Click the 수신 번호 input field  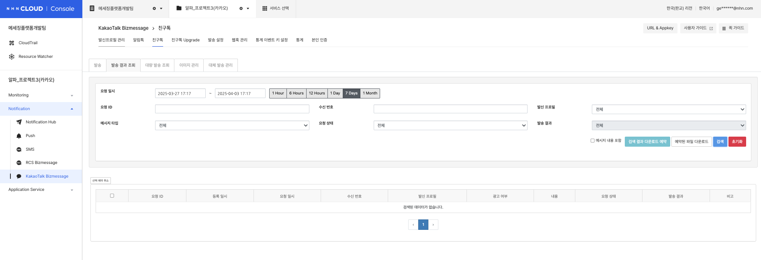pyautogui.click(x=450, y=109)
